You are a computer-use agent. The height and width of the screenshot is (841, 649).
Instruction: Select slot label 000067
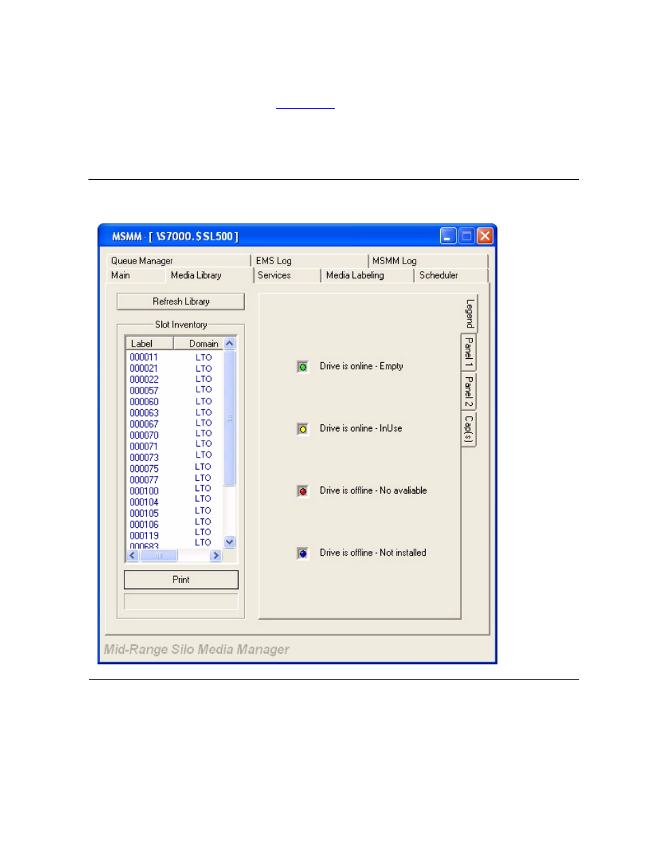pos(144,424)
